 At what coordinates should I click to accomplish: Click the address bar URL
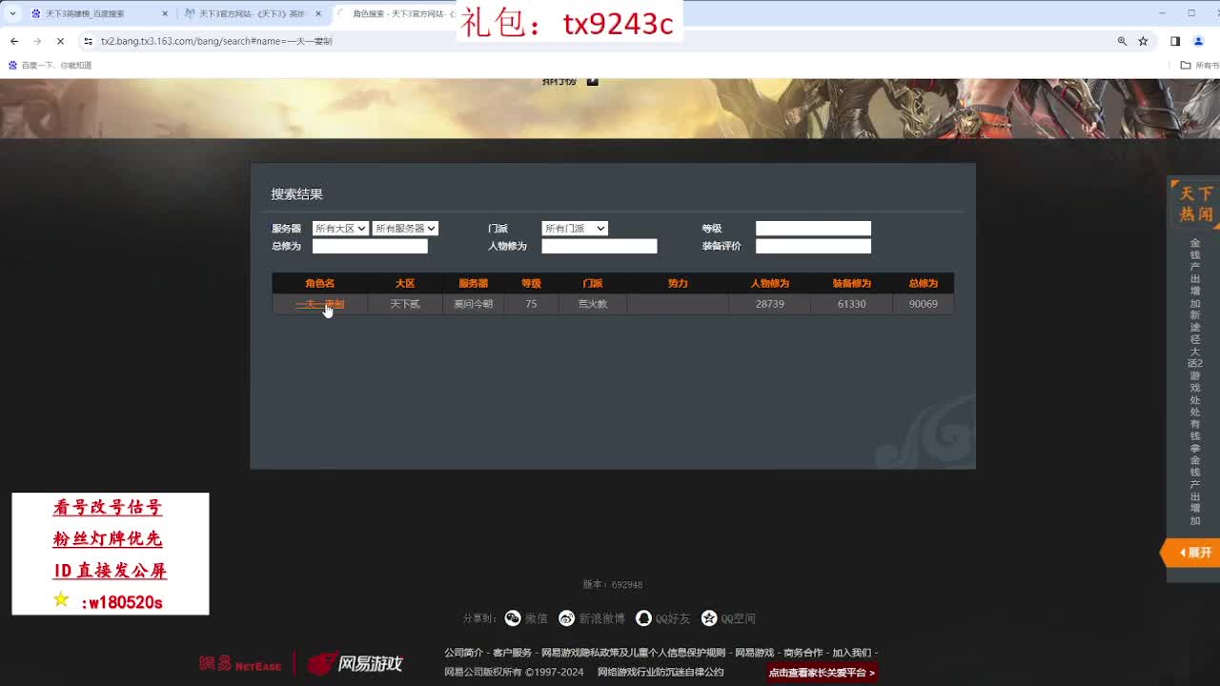coord(216,41)
